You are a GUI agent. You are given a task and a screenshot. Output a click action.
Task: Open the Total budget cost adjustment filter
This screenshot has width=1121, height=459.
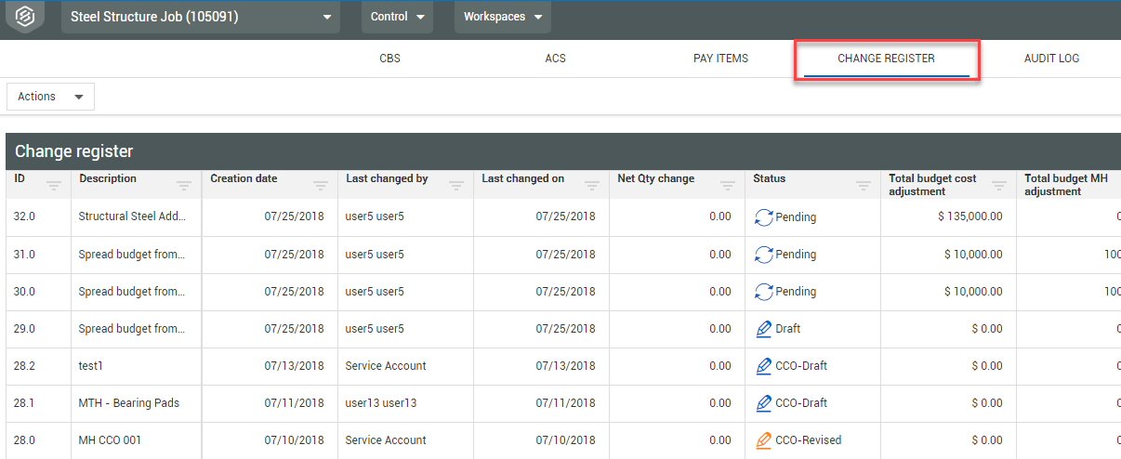pyautogui.click(x=999, y=186)
